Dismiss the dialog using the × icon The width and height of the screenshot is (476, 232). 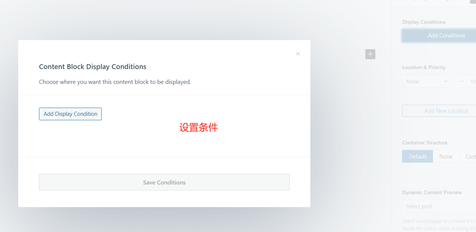click(x=298, y=53)
